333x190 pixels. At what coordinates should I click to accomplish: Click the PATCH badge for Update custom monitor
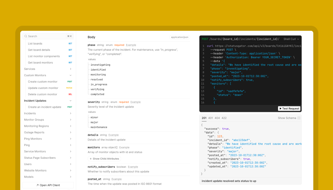[x=69, y=88]
